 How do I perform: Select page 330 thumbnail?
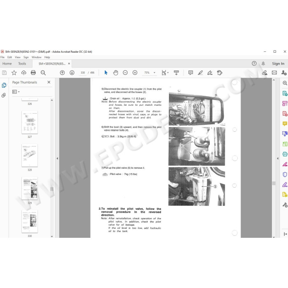[x=30, y=221]
